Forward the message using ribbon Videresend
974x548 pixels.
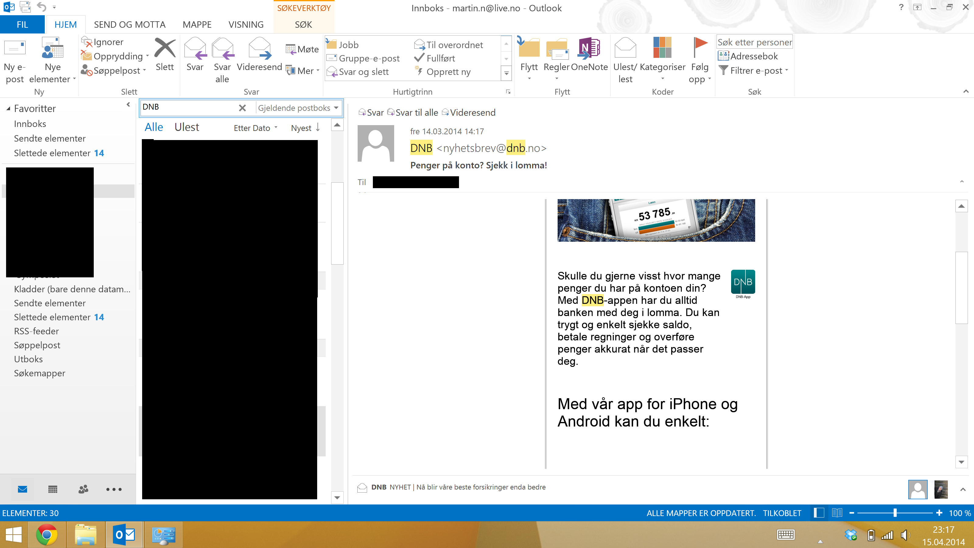point(259,55)
